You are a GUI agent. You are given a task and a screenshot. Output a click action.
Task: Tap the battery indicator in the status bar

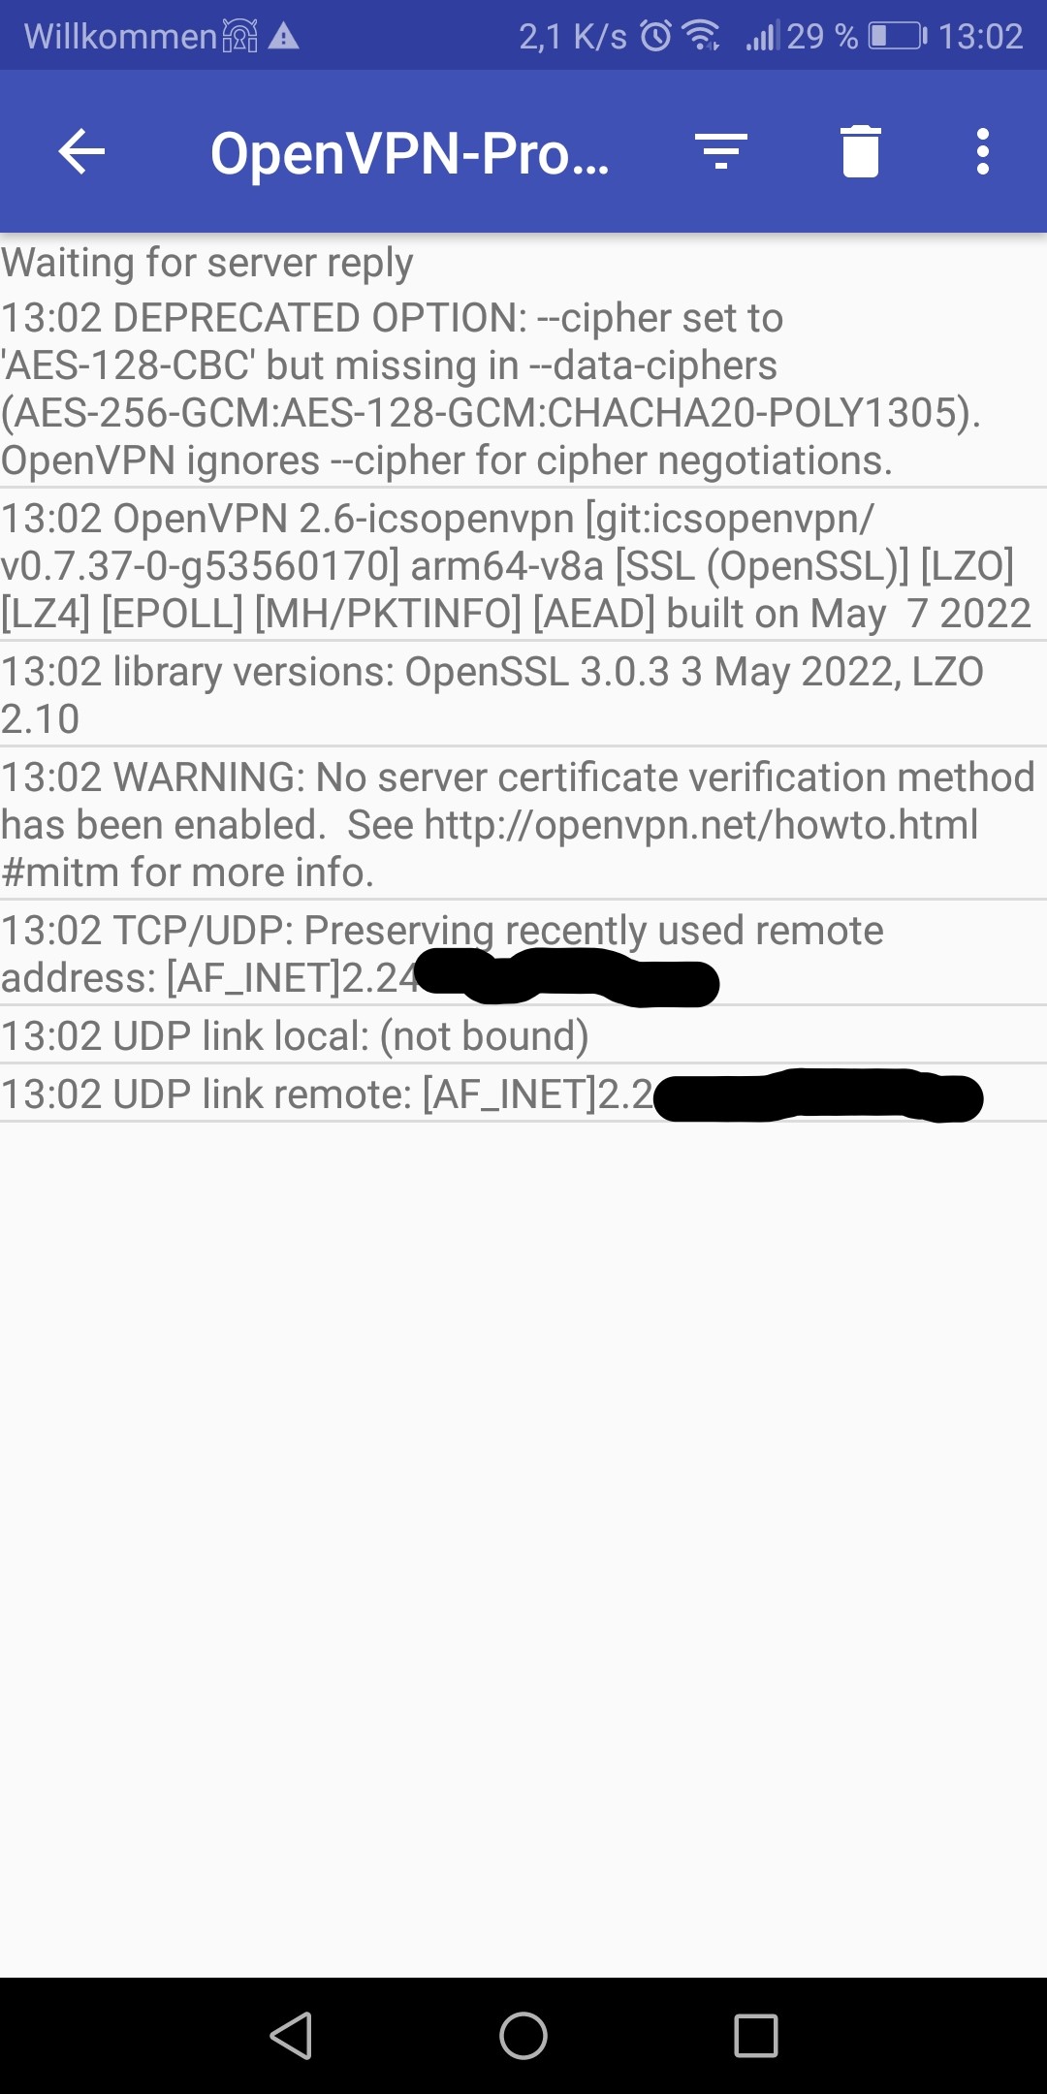898,36
